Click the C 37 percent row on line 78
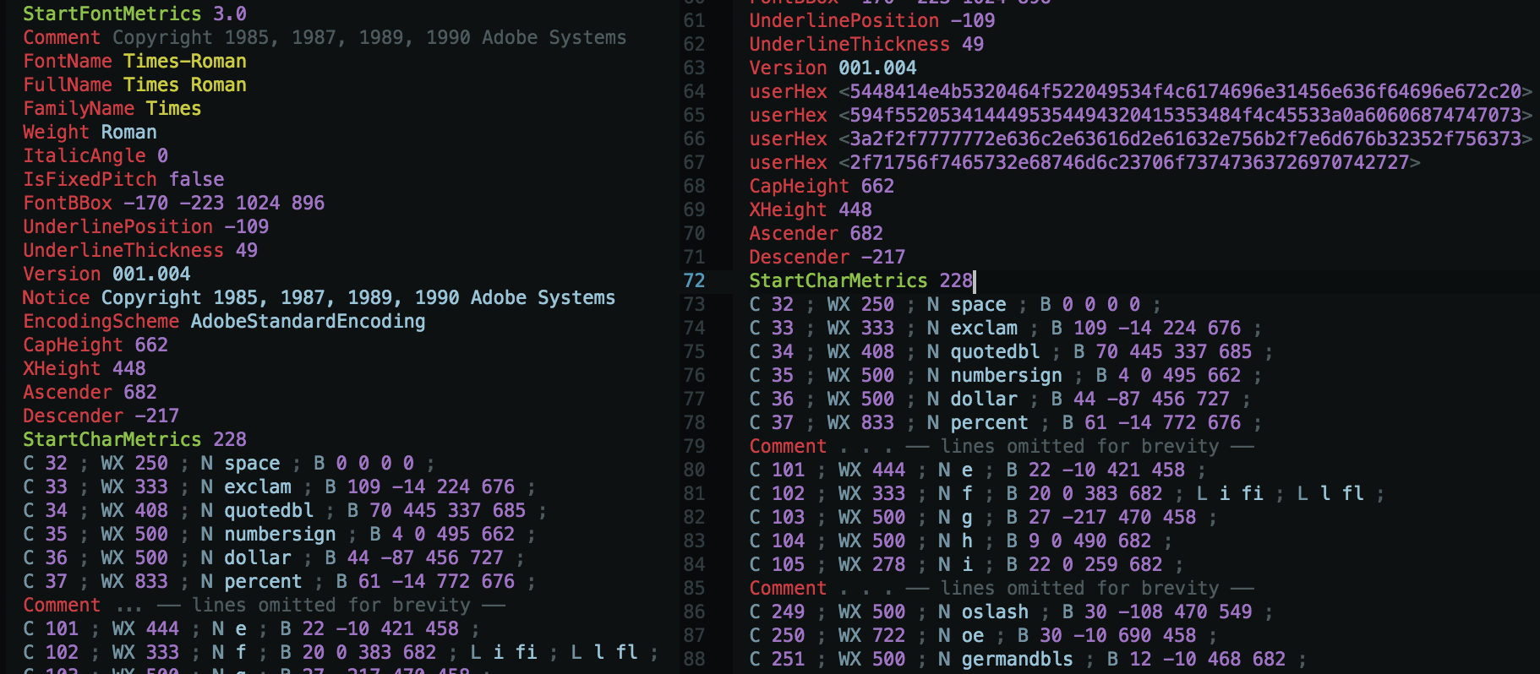The width and height of the screenshot is (1540, 674). [1006, 422]
